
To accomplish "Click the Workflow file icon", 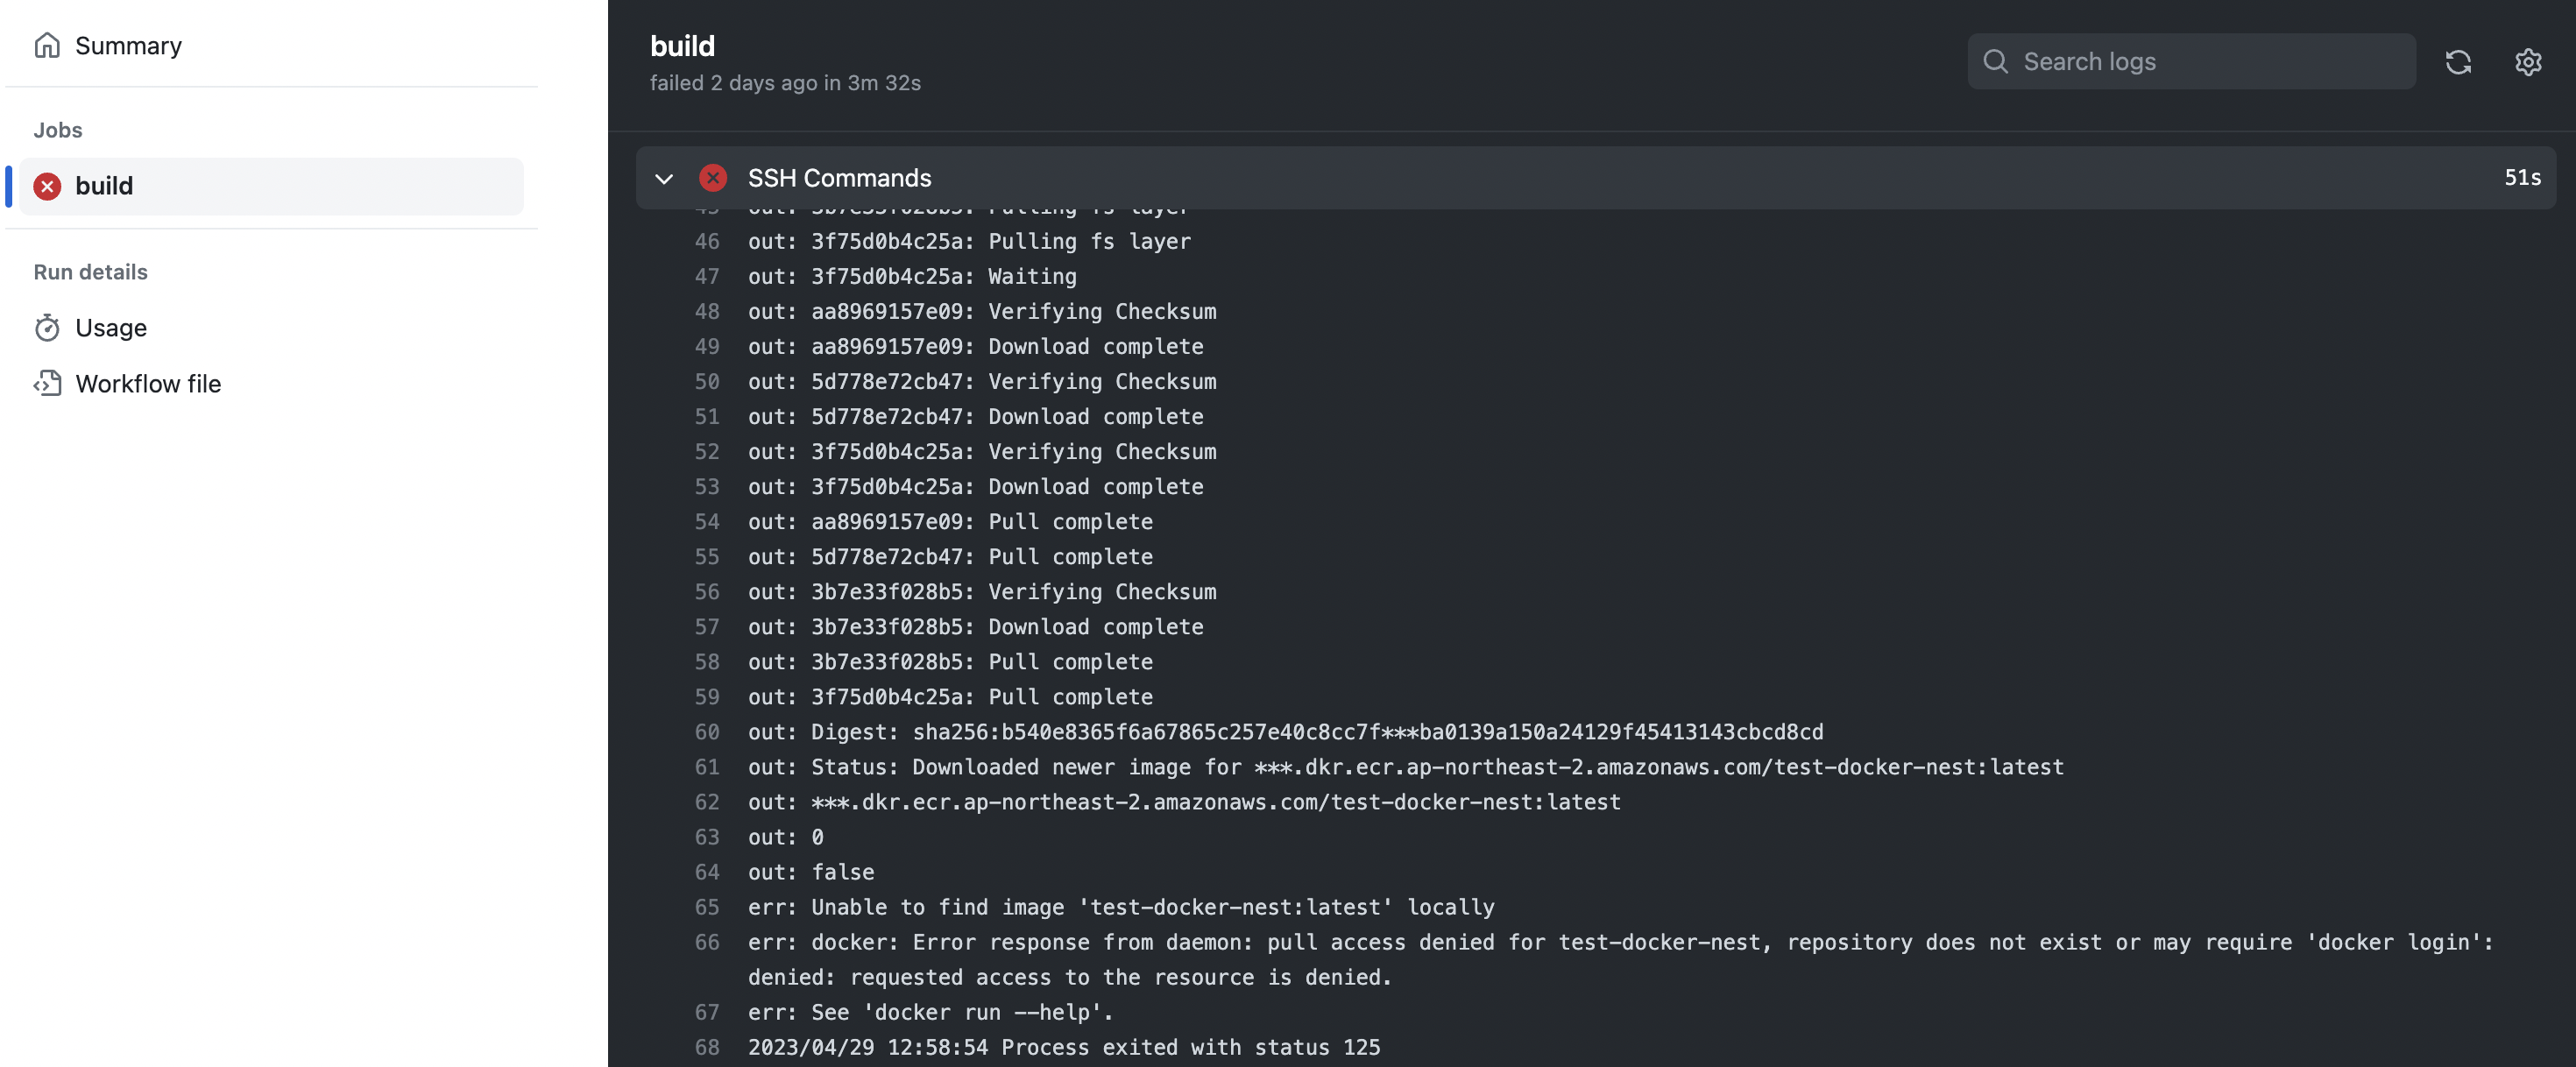I will pos(47,384).
